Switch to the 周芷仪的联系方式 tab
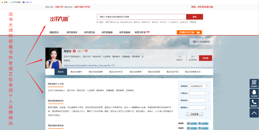 pyautogui.click(x=193, y=72)
